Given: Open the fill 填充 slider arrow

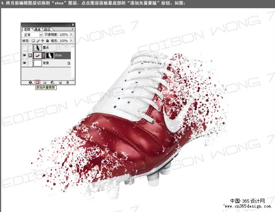Looking at the screenshot, I should [x=71, y=40].
